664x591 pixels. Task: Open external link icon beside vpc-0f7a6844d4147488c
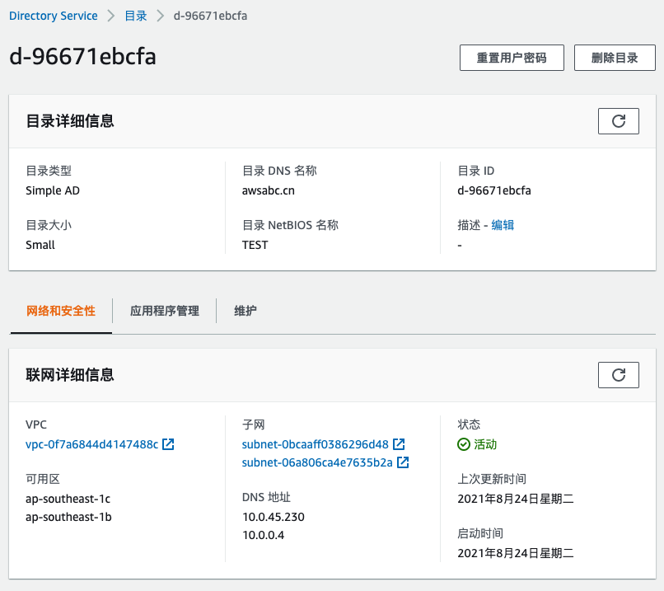tap(168, 444)
